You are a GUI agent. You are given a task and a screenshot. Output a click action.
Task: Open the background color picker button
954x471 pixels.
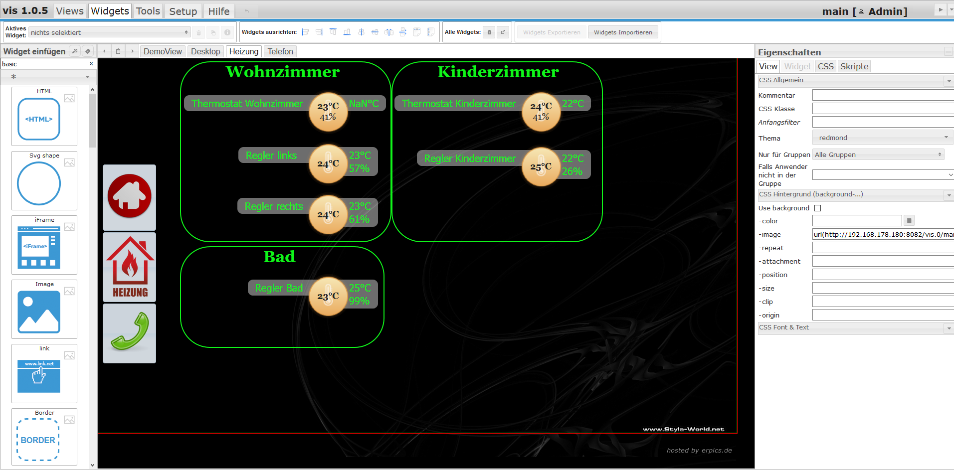pos(909,221)
